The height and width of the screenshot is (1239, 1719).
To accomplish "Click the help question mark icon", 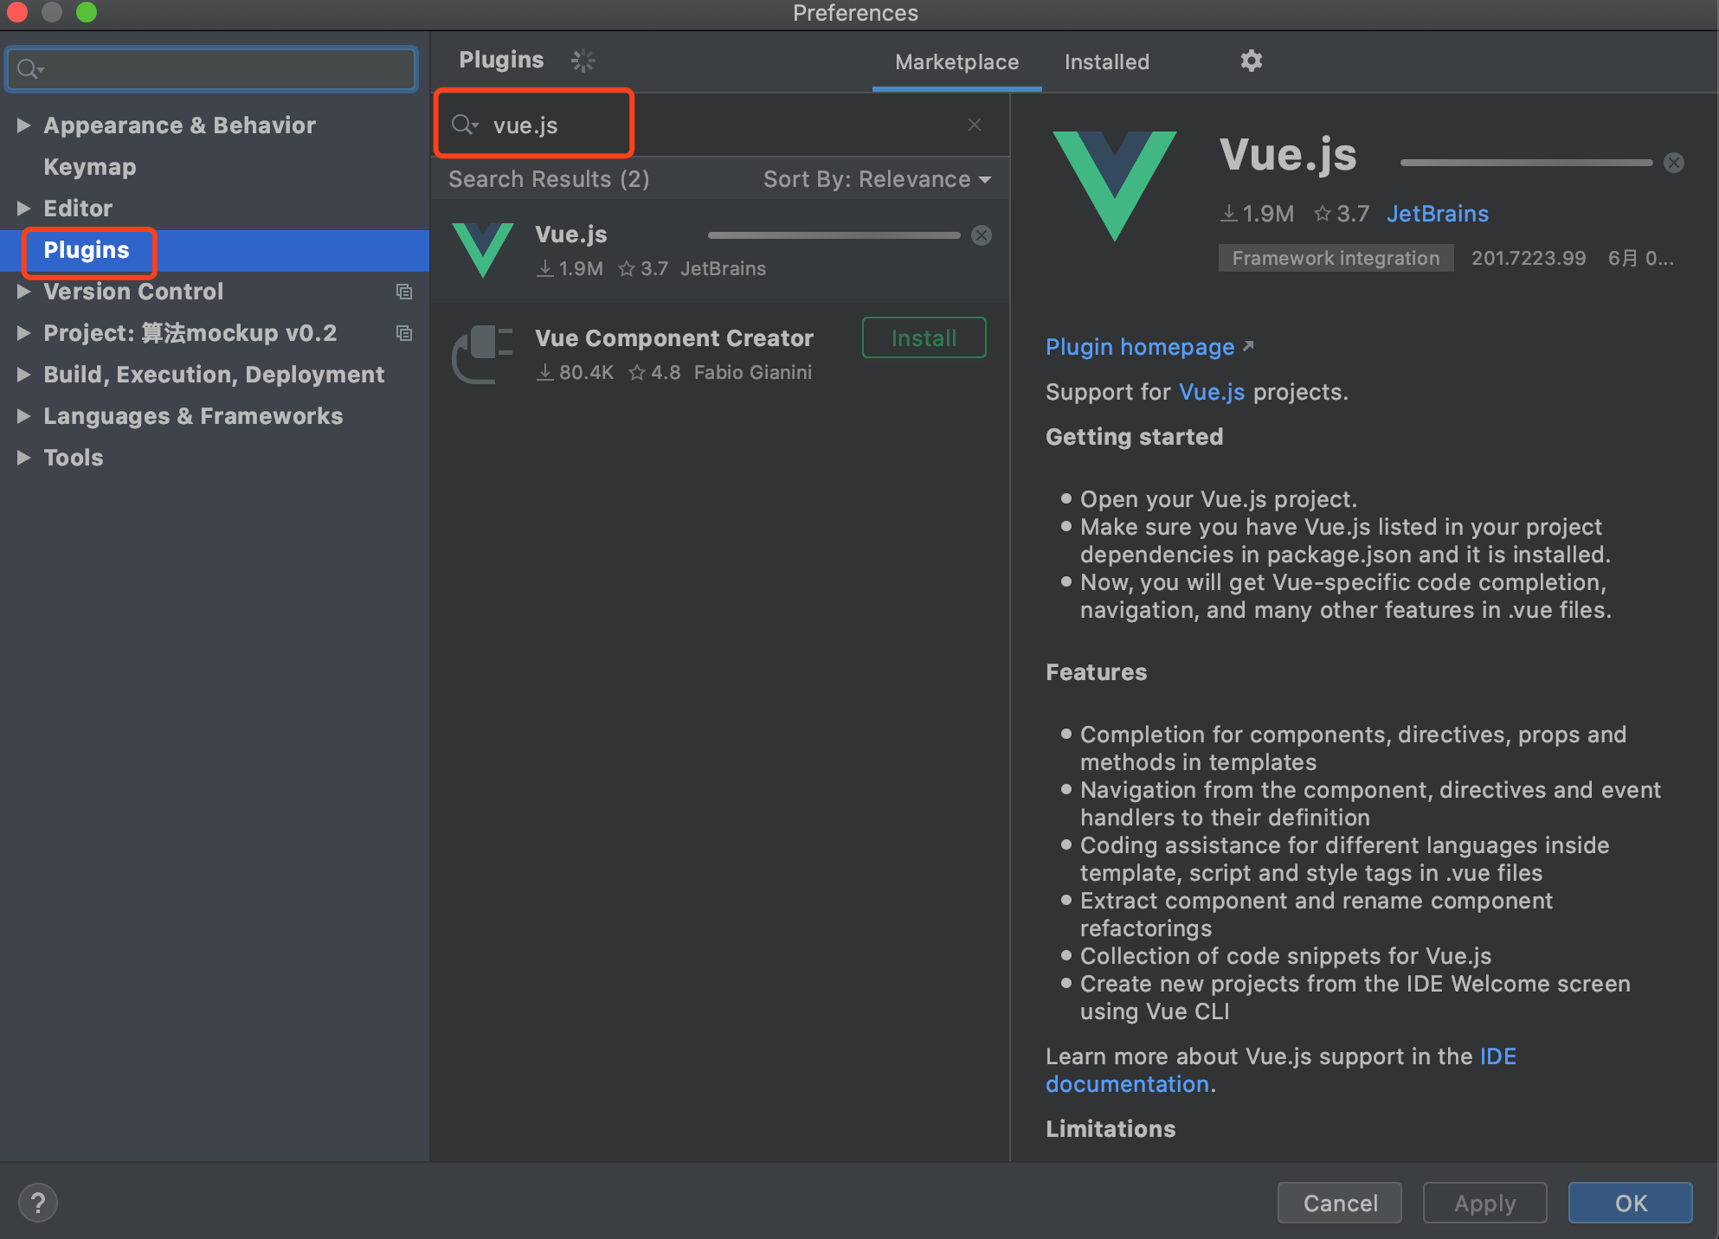I will tap(38, 1203).
